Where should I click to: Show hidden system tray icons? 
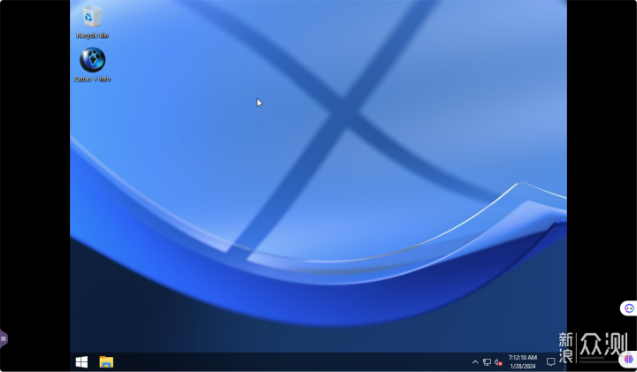click(475, 362)
